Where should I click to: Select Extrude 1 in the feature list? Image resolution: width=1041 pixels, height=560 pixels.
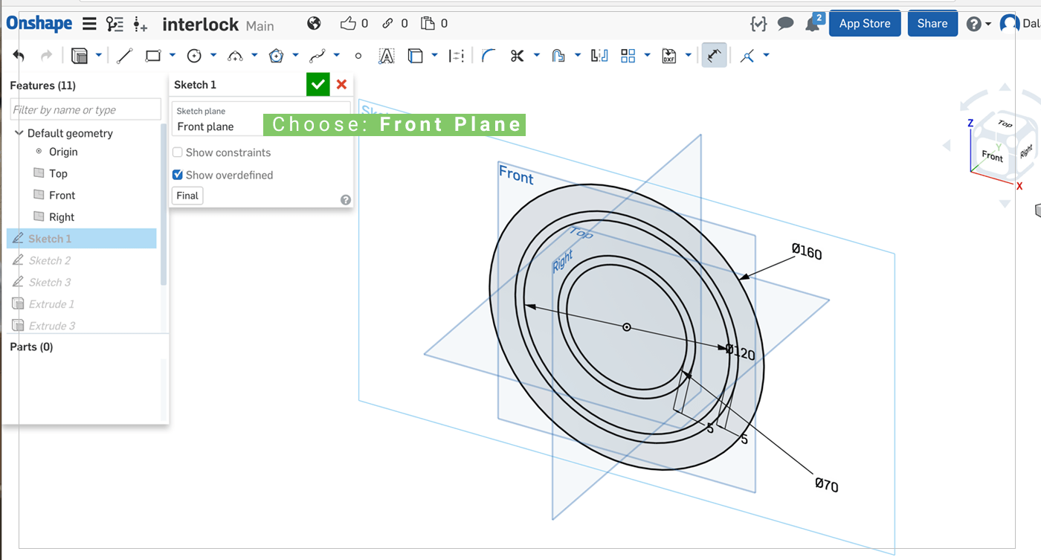point(51,304)
